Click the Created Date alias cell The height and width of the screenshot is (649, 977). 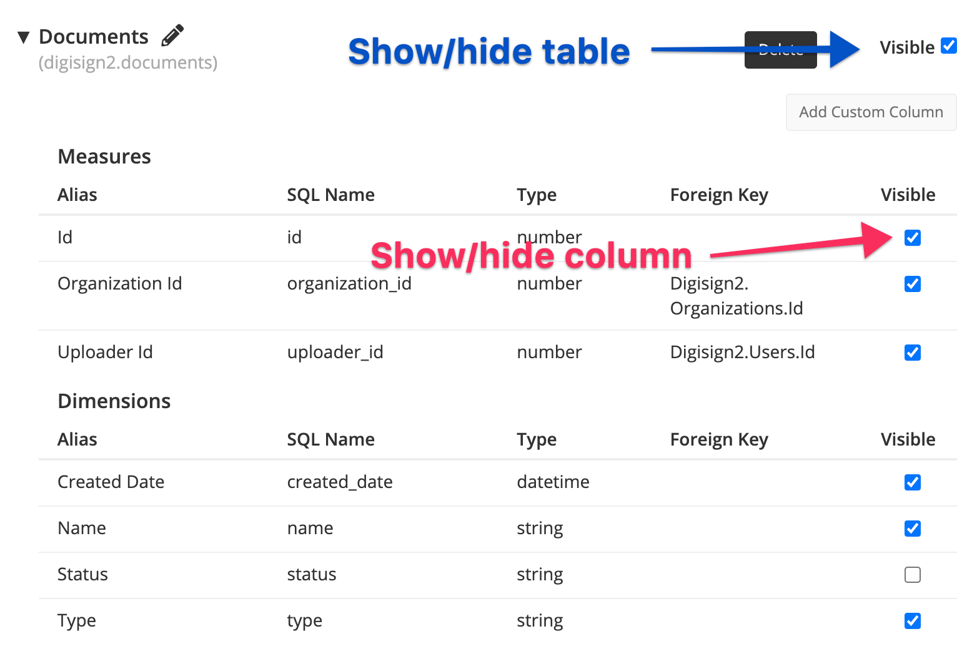111,482
